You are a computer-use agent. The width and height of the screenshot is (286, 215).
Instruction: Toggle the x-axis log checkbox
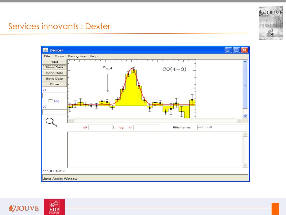[x=115, y=127]
